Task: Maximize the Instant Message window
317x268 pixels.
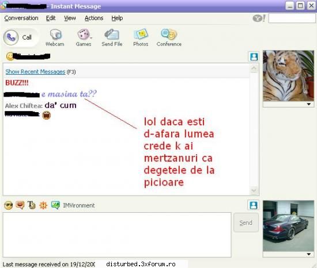Action: coord(300,5)
